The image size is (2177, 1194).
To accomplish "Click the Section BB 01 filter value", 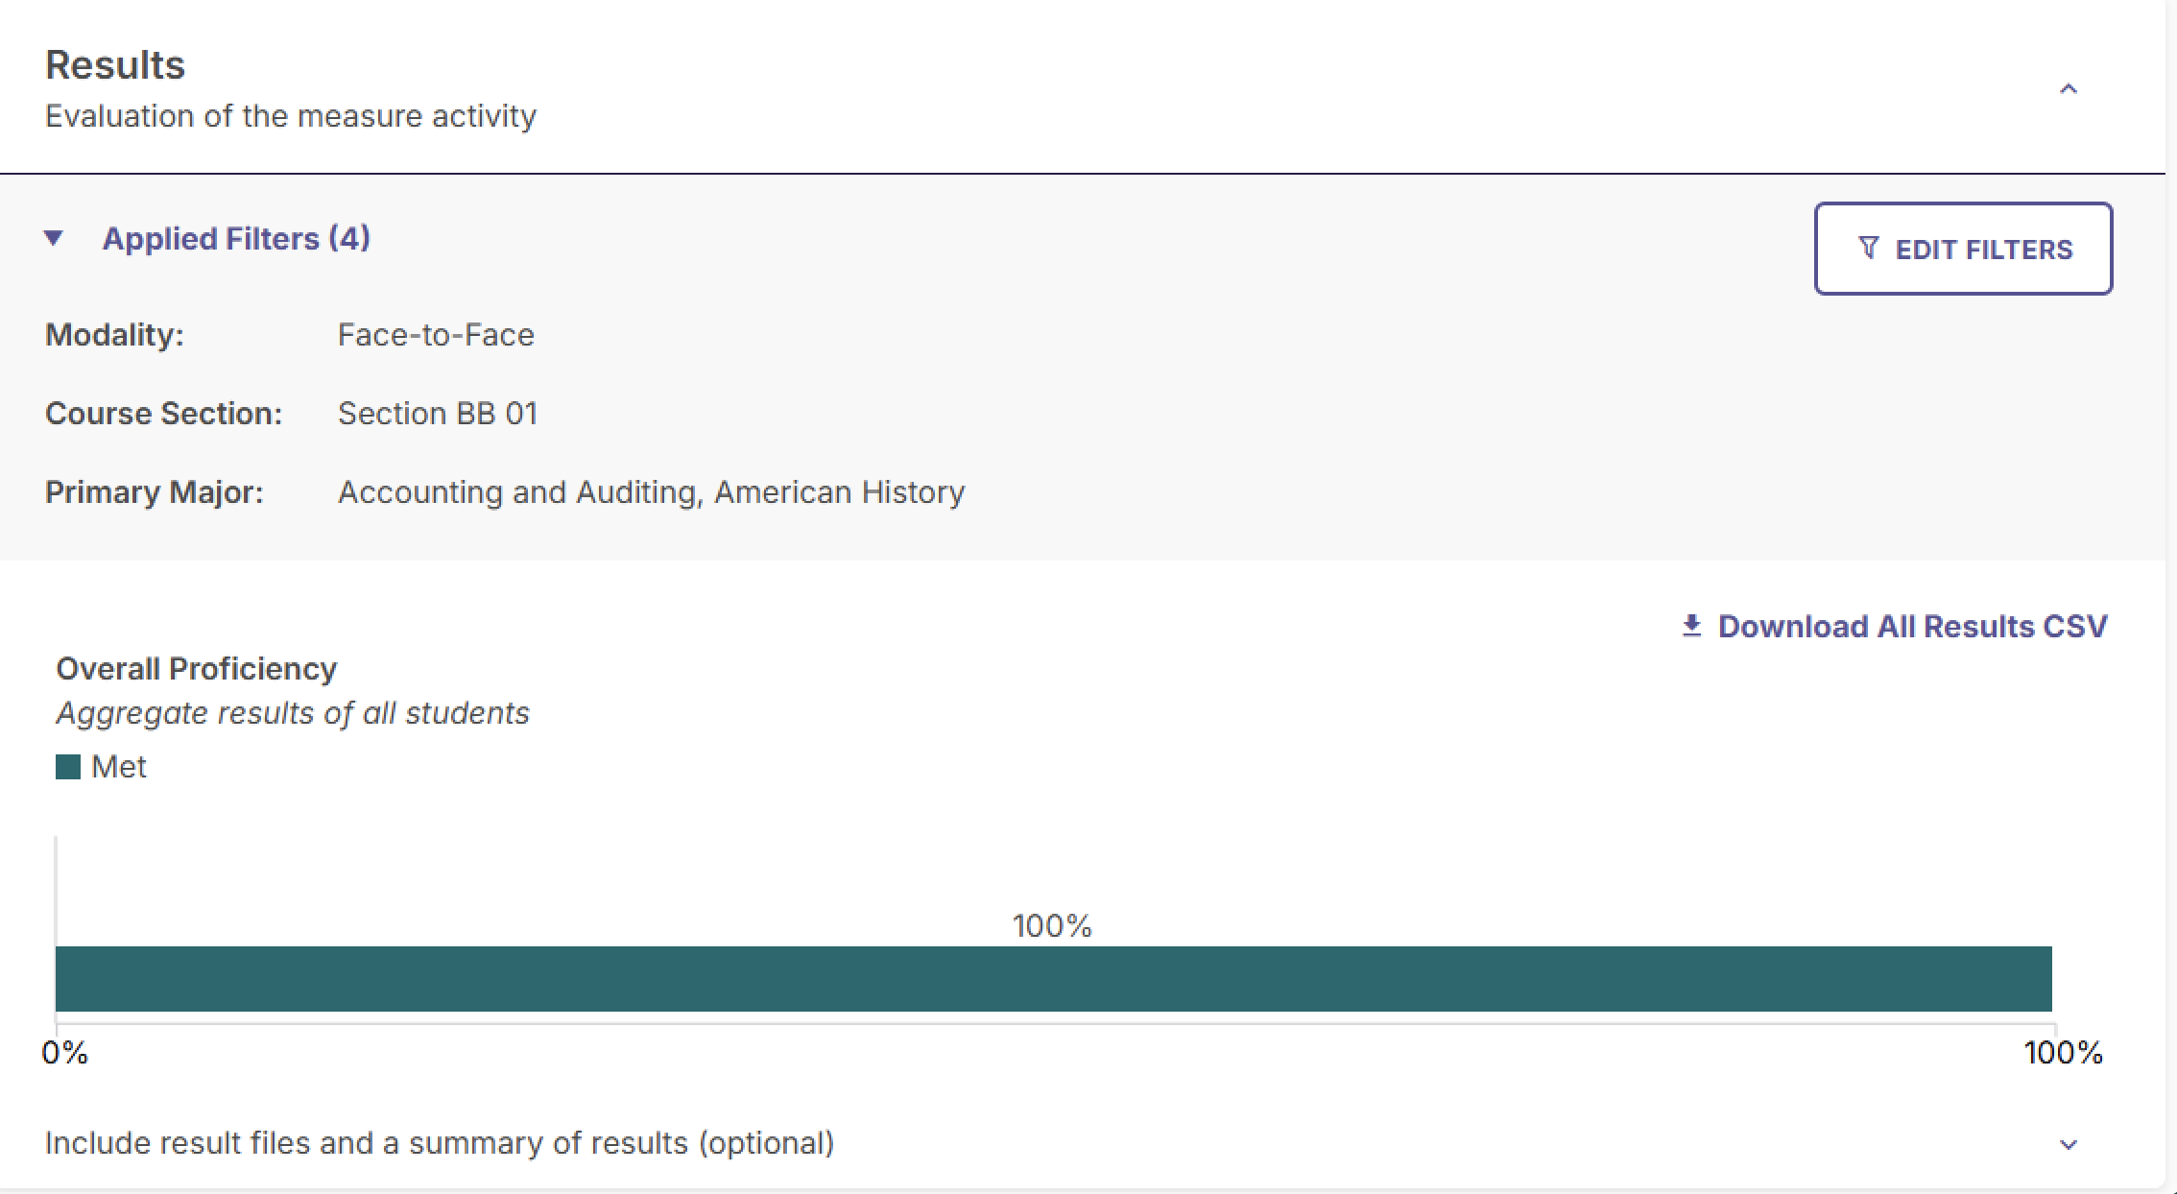I will pyautogui.click(x=438, y=414).
